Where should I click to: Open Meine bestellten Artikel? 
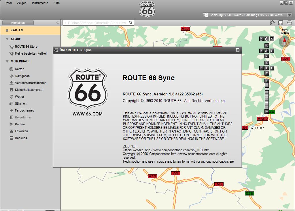click(31, 53)
